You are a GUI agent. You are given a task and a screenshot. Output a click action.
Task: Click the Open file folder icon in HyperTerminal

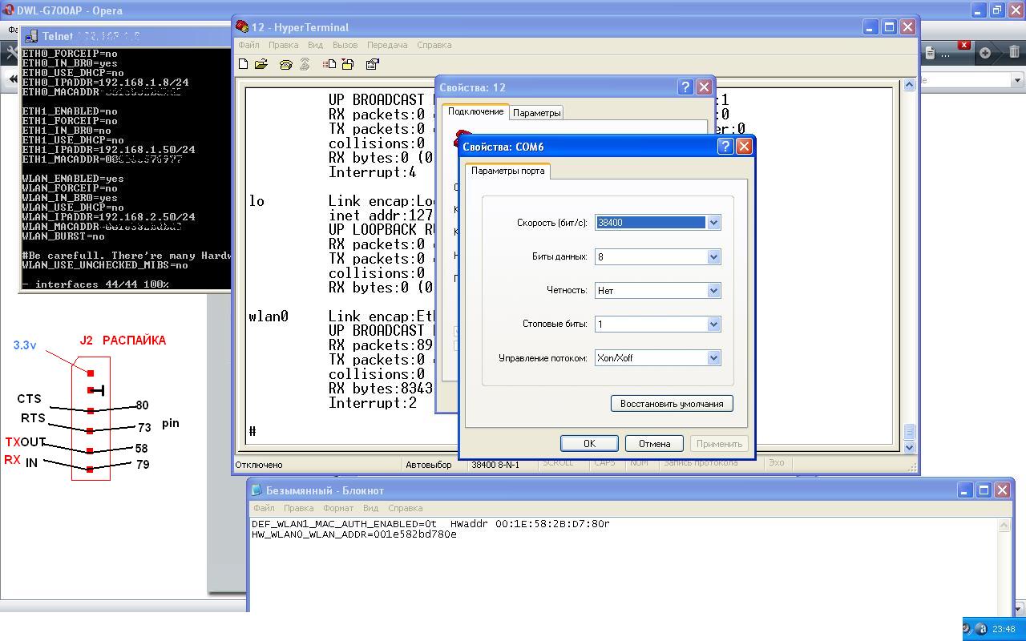[x=261, y=64]
